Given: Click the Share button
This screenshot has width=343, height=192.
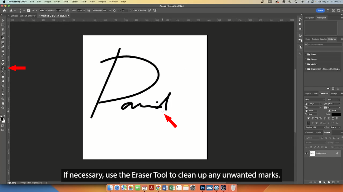Looking at the screenshot, I should pyautogui.click(x=320, y=10).
